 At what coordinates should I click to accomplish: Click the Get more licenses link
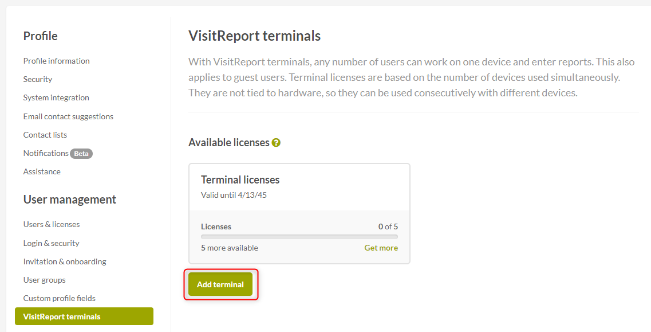pyautogui.click(x=381, y=248)
